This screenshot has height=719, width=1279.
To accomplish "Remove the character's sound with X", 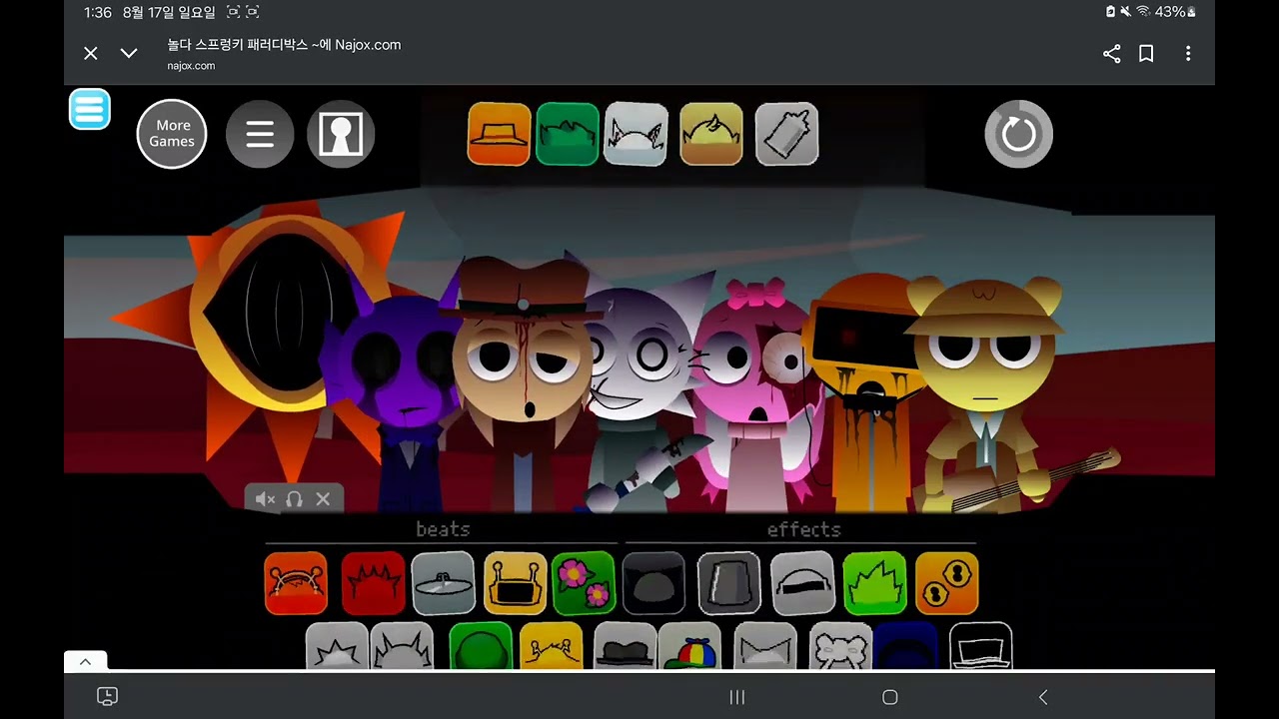I will 323,499.
